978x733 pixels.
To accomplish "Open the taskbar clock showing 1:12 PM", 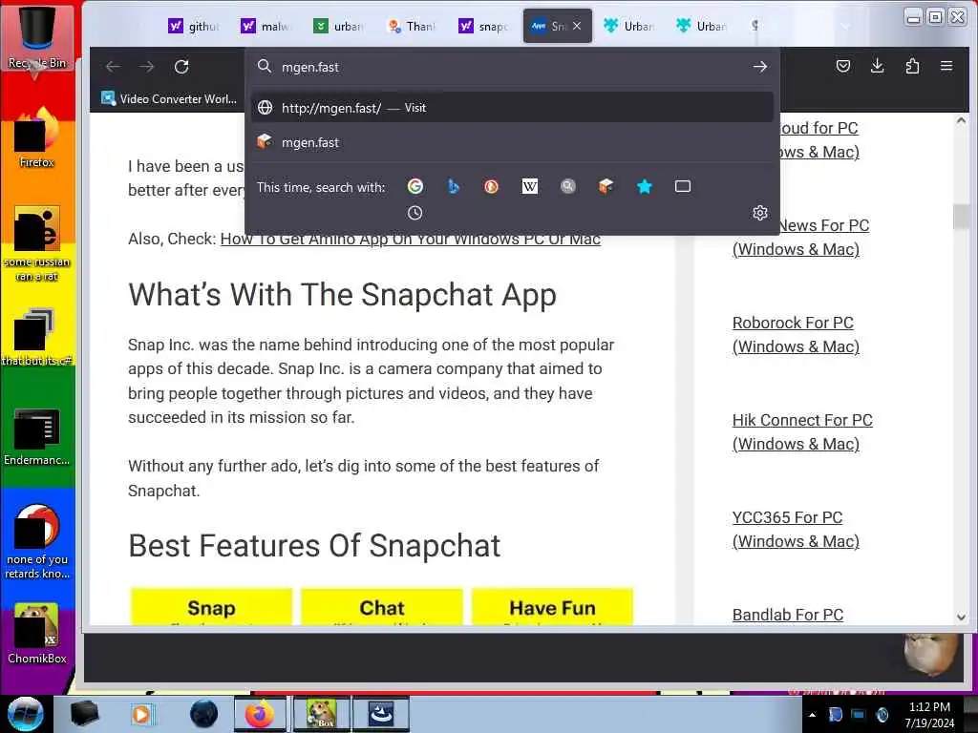I will point(929,715).
